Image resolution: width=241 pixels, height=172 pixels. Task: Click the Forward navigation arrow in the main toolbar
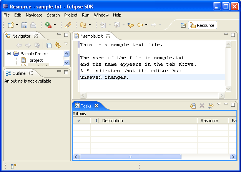point(154,25)
